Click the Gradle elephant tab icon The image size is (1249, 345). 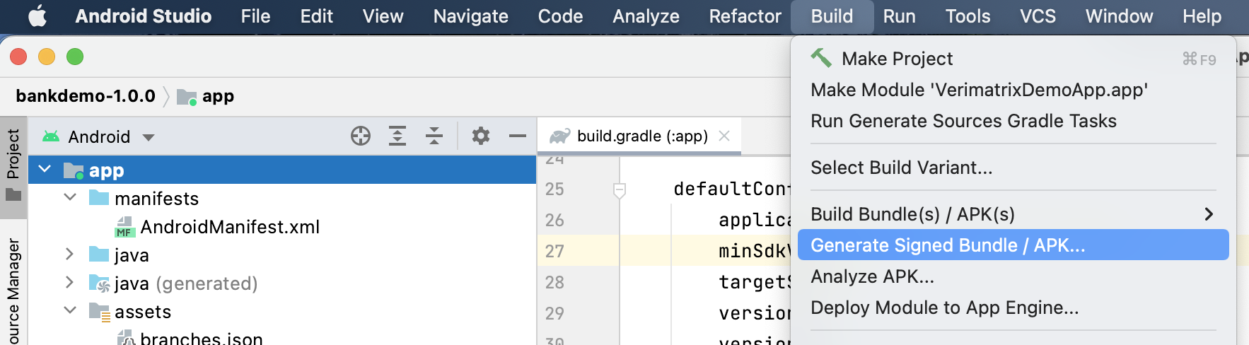(x=560, y=136)
